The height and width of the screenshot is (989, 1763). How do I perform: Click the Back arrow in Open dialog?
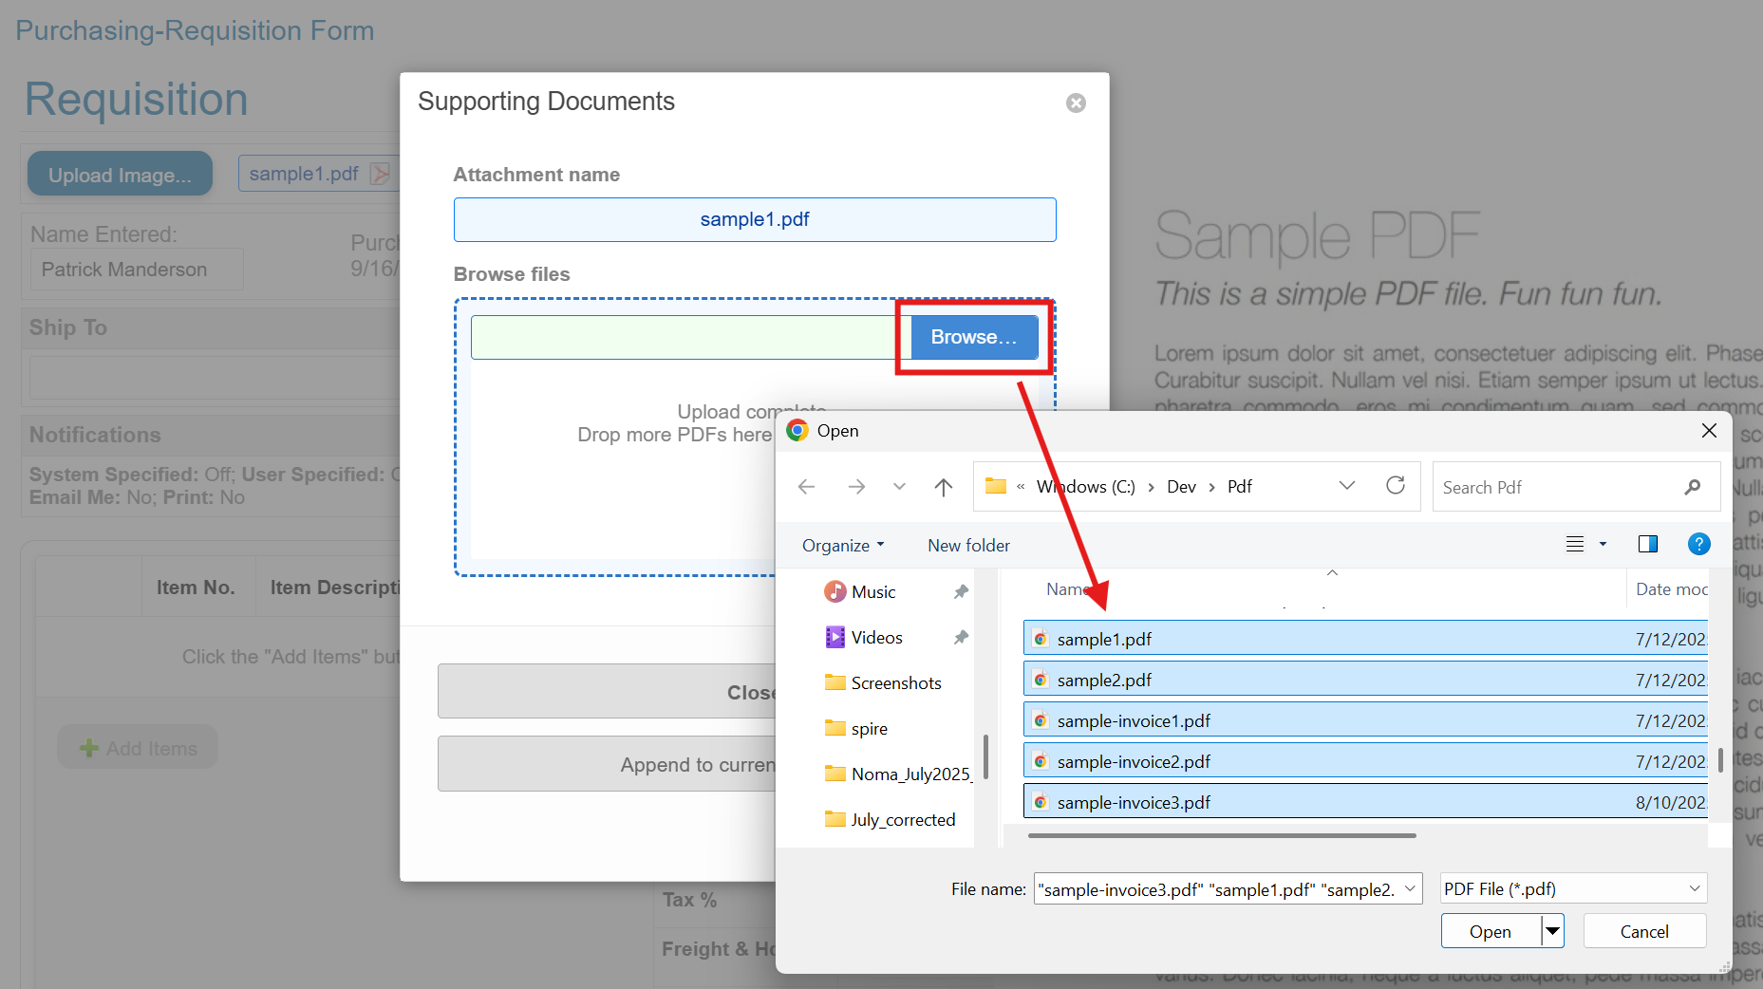(x=807, y=487)
